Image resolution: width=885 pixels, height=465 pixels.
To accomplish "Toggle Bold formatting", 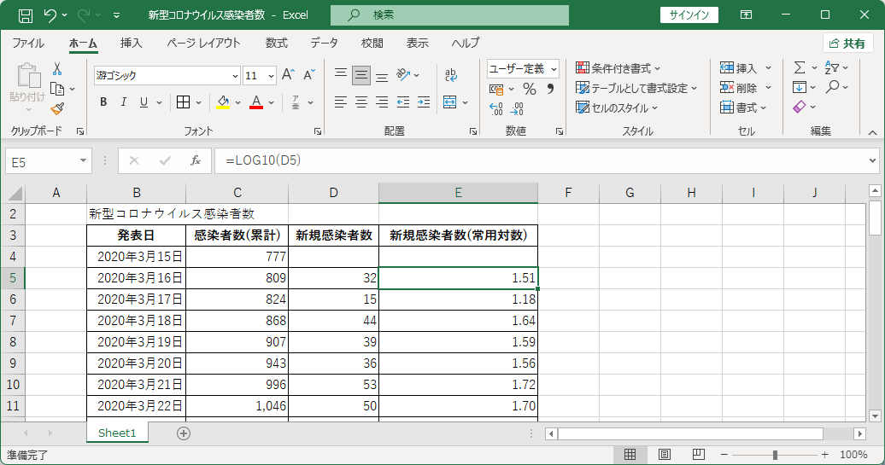I will click(103, 102).
